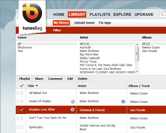The image size is (166, 133).
Task: Click the artist list scrollbar thumb
Action: click(137, 54)
